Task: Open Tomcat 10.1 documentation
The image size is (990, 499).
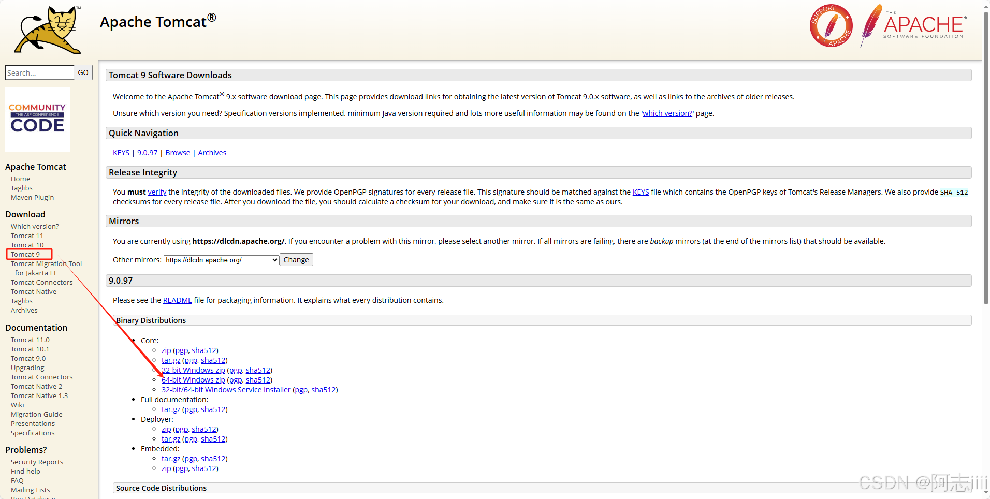Action: point(30,349)
